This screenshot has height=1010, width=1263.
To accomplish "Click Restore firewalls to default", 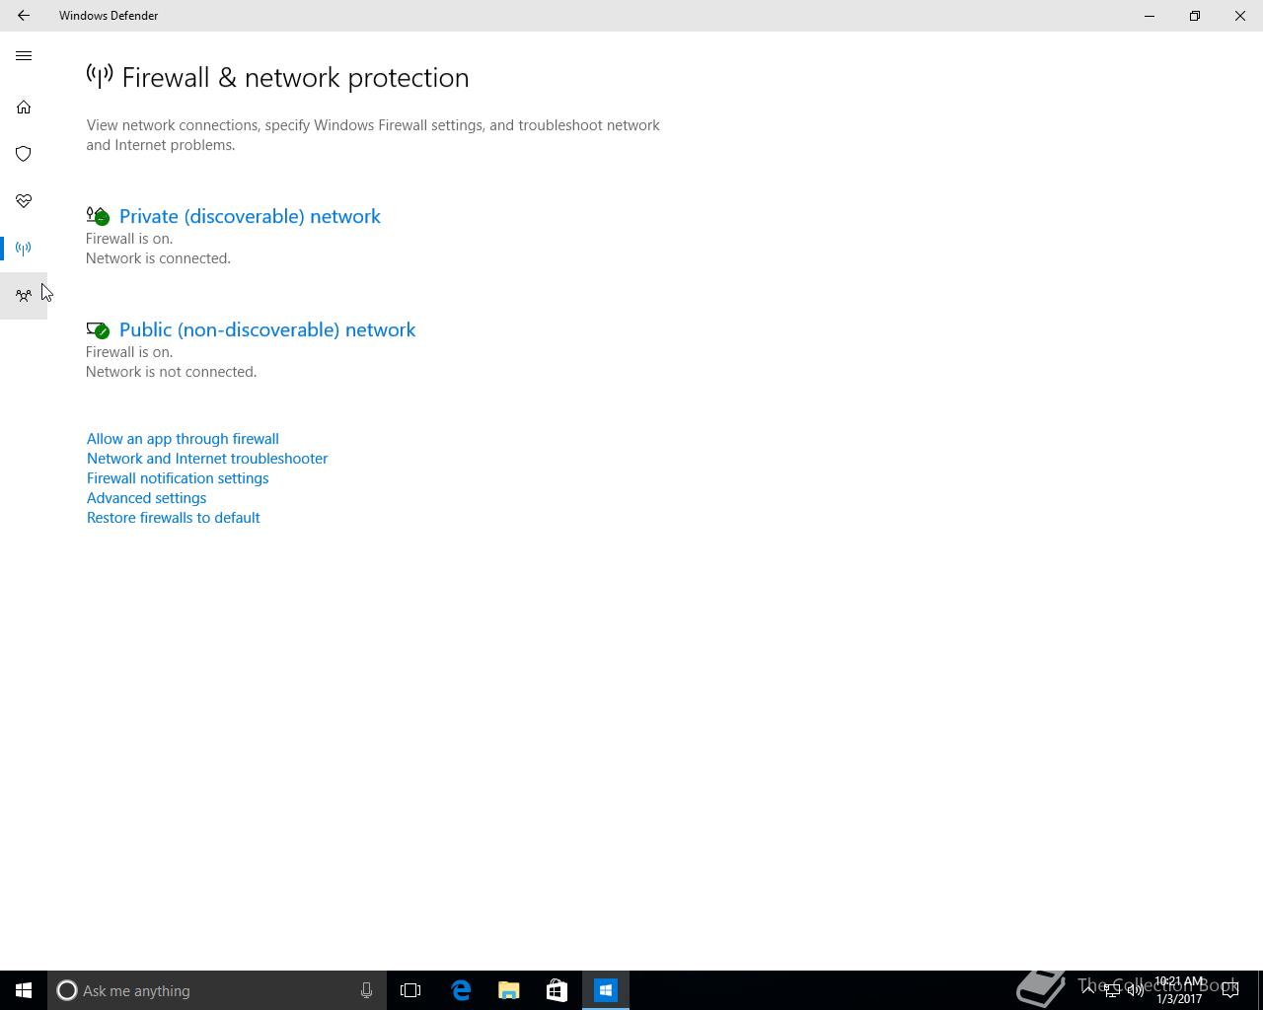I will tap(173, 518).
